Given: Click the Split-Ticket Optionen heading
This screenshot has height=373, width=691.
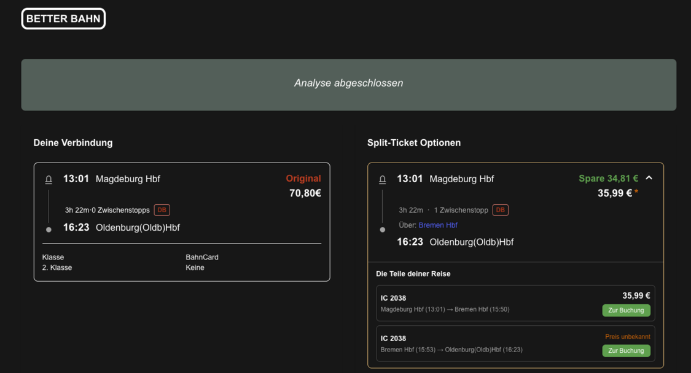Looking at the screenshot, I should coord(413,143).
